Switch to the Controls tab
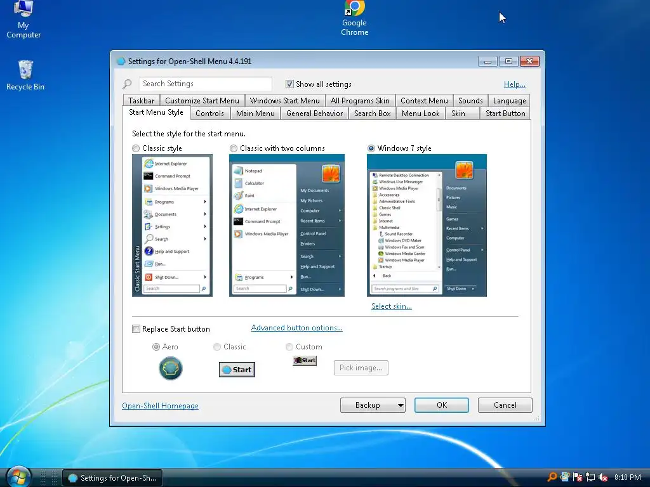This screenshot has width=650, height=487. pyautogui.click(x=209, y=114)
